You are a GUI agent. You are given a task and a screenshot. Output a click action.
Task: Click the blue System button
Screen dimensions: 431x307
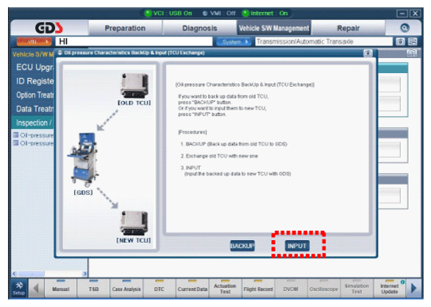tap(234, 41)
